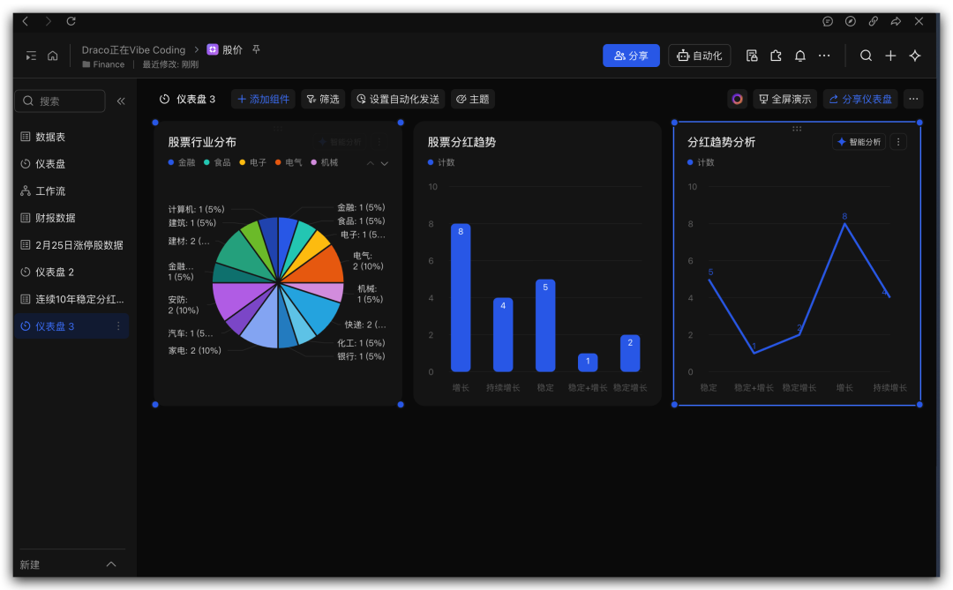953x590 pixels.
Task: Click the magnifier search icon in top bar
Action: click(866, 56)
